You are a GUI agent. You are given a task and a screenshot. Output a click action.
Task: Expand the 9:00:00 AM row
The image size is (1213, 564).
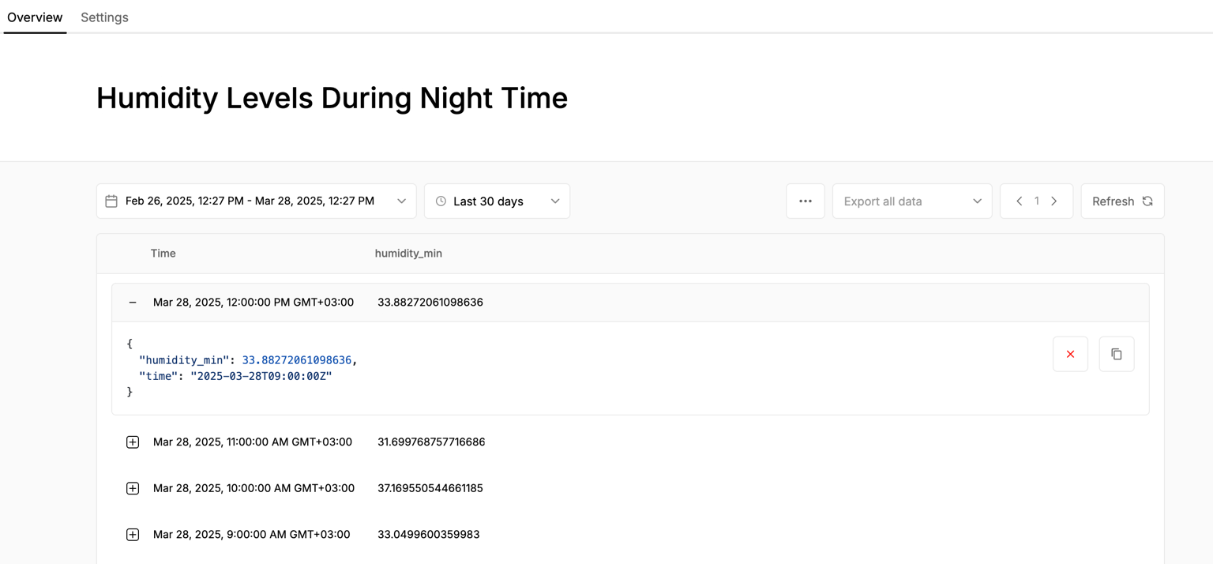[x=133, y=535]
